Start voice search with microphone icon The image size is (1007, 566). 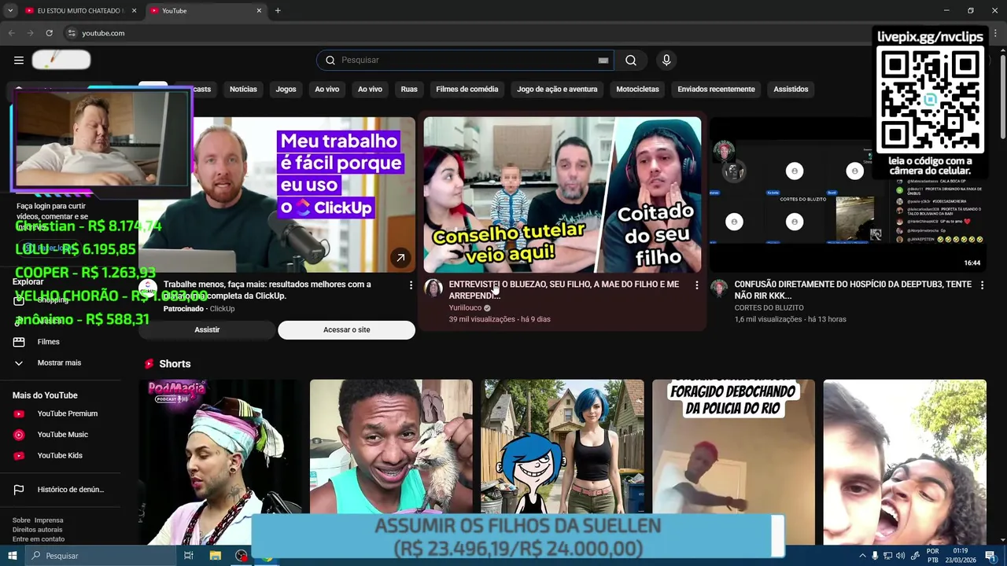click(666, 60)
